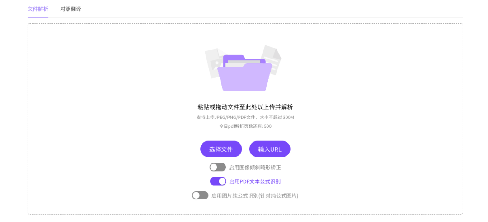This screenshot has height=222, width=488.
Task: Click the 粘贴或拖动文件至此处以上传并解析 heading
Action: point(245,107)
